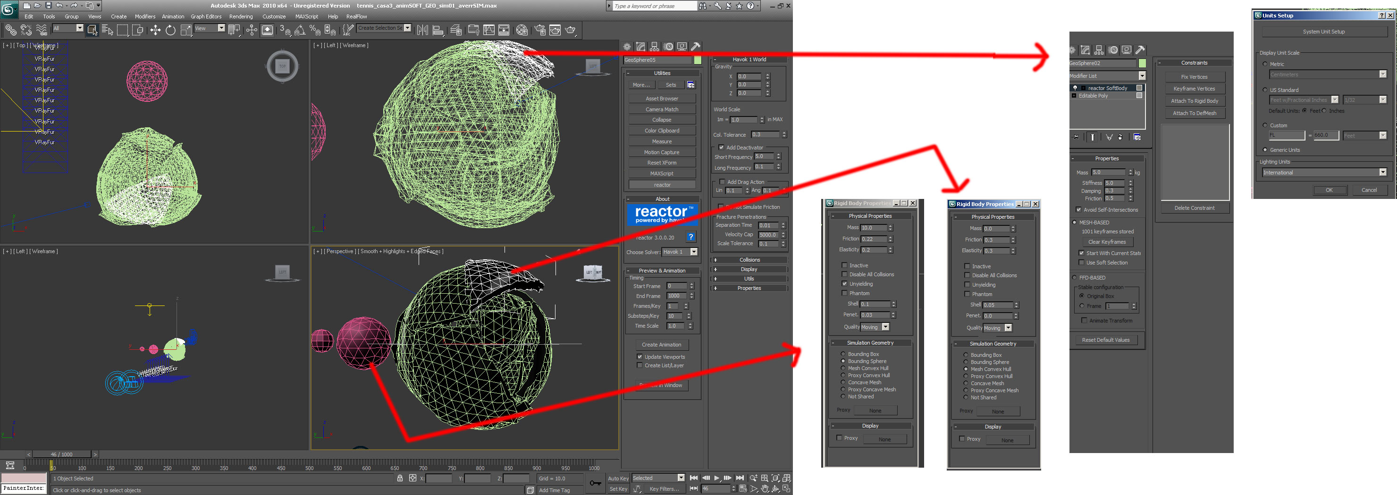Select the FFD-BASED radio option
This screenshot has width=1397, height=495.
click(x=1074, y=278)
